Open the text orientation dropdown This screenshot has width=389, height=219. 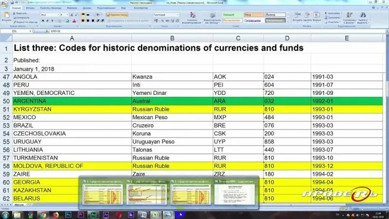pos(98,15)
